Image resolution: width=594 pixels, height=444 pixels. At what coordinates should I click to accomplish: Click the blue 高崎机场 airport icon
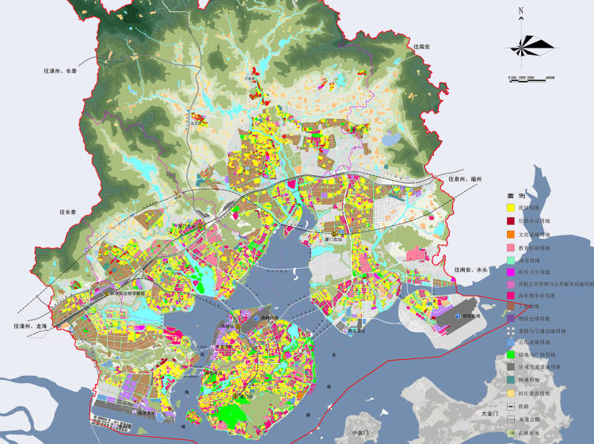[x=257, y=318]
